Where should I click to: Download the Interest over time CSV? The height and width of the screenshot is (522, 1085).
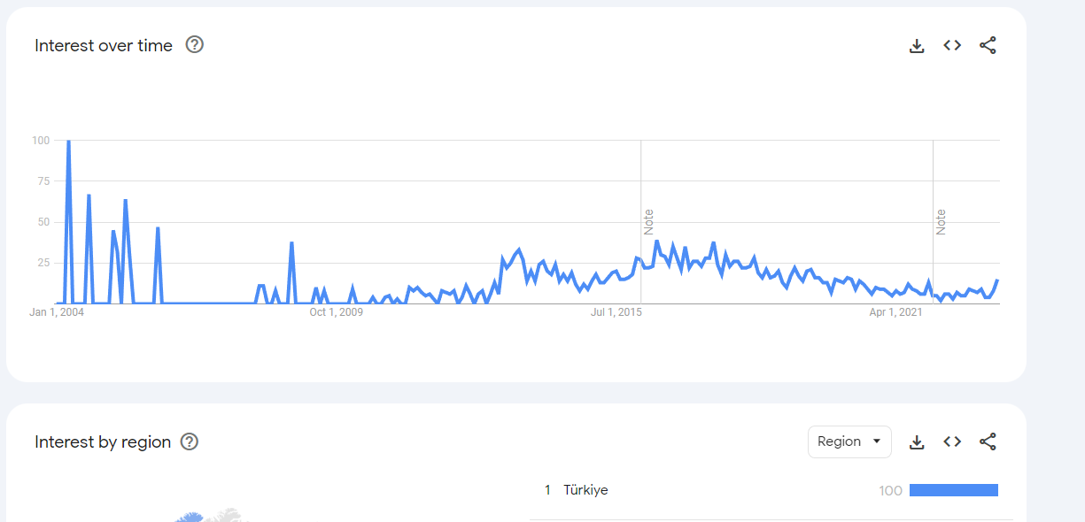point(917,46)
